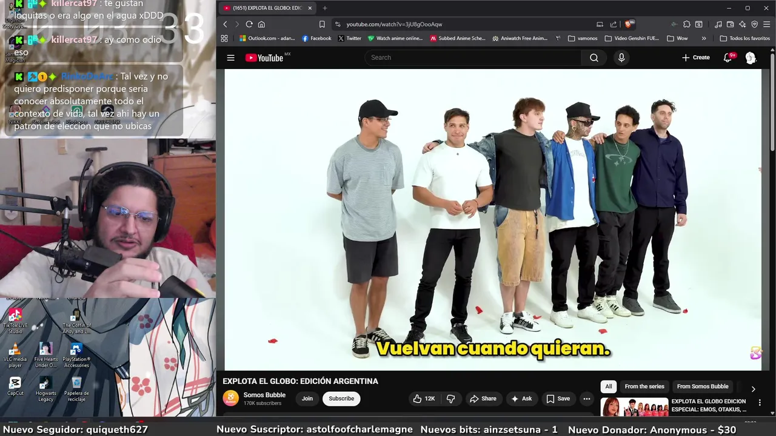
Task: Select the From the series chip
Action: (x=644, y=386)
